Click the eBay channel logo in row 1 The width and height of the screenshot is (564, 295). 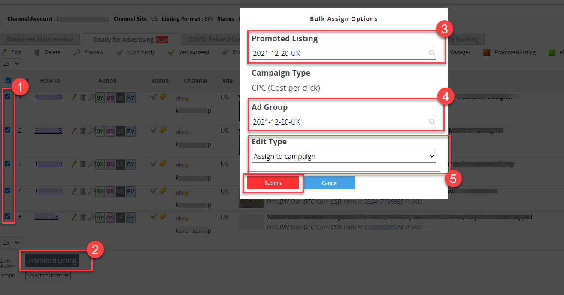[x=182, y=99]
